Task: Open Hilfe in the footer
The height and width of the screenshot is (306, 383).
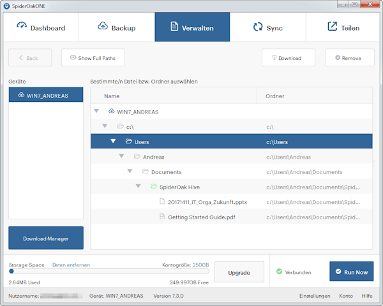Action: click(x=367, y=296)
